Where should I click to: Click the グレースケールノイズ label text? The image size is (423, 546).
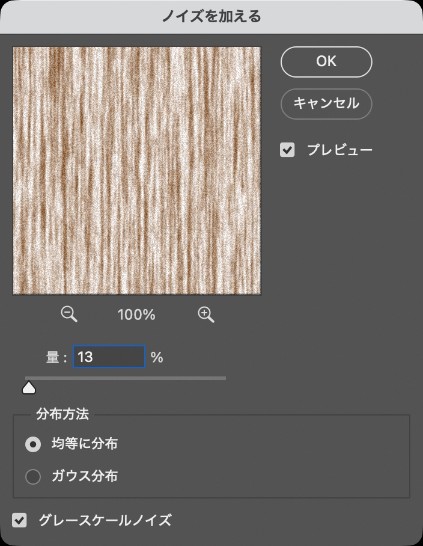coord(105,520)
